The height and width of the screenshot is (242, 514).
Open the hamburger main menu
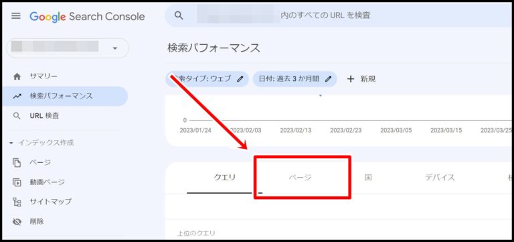pos(16,16)
